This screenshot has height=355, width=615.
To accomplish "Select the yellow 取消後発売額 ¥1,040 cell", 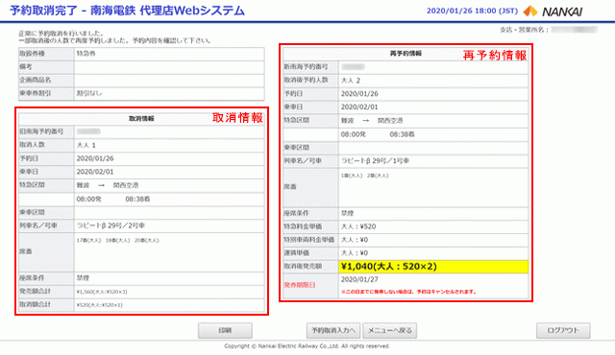I will pos(433,267).
